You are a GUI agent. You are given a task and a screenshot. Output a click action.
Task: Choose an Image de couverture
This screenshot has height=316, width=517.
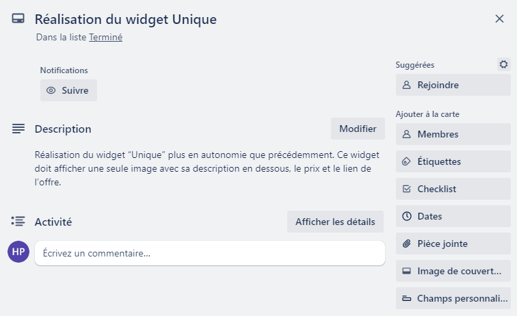point(453,271)
